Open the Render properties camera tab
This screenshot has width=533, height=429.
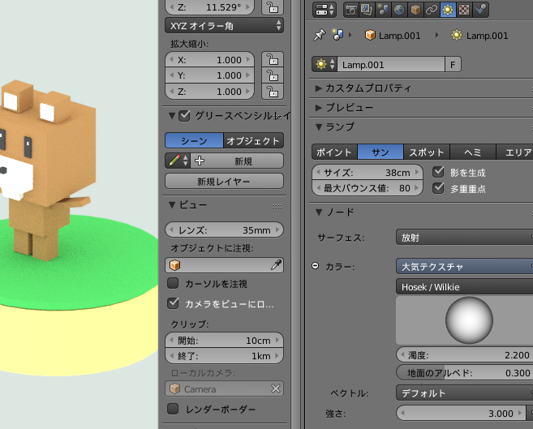click(351, 10)
